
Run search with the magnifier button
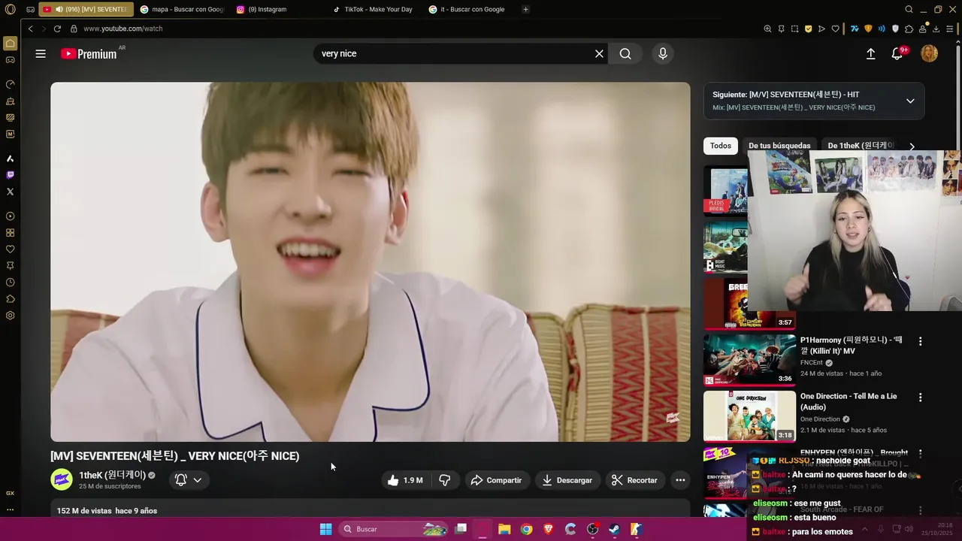pos(625,53)
